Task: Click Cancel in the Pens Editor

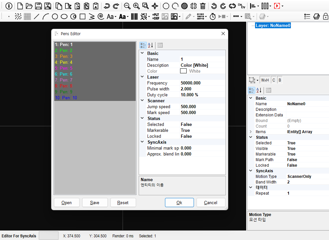Action: (211, 203)
